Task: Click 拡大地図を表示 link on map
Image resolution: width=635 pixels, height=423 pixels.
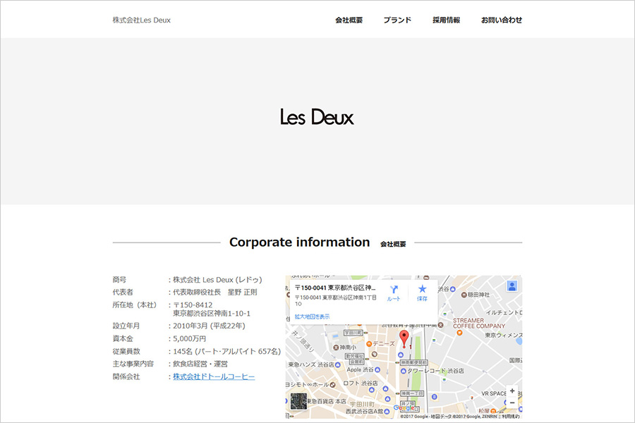Action: (x=312, y=317)
